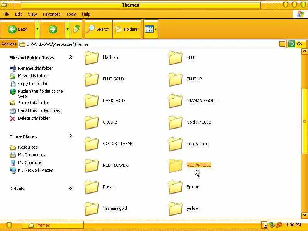308x231 pixels.
Task: Expand the address bar dropdown
Action: tap(282, 44)
